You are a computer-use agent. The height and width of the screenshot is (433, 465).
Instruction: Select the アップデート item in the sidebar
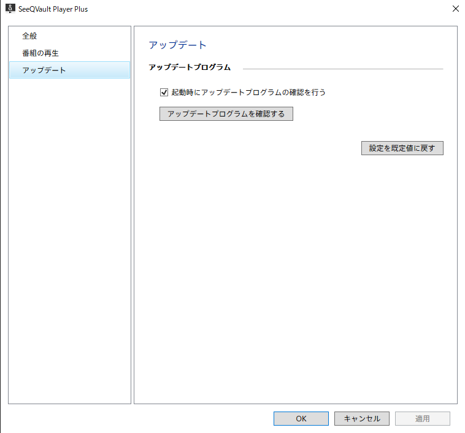tap(44, 71)
